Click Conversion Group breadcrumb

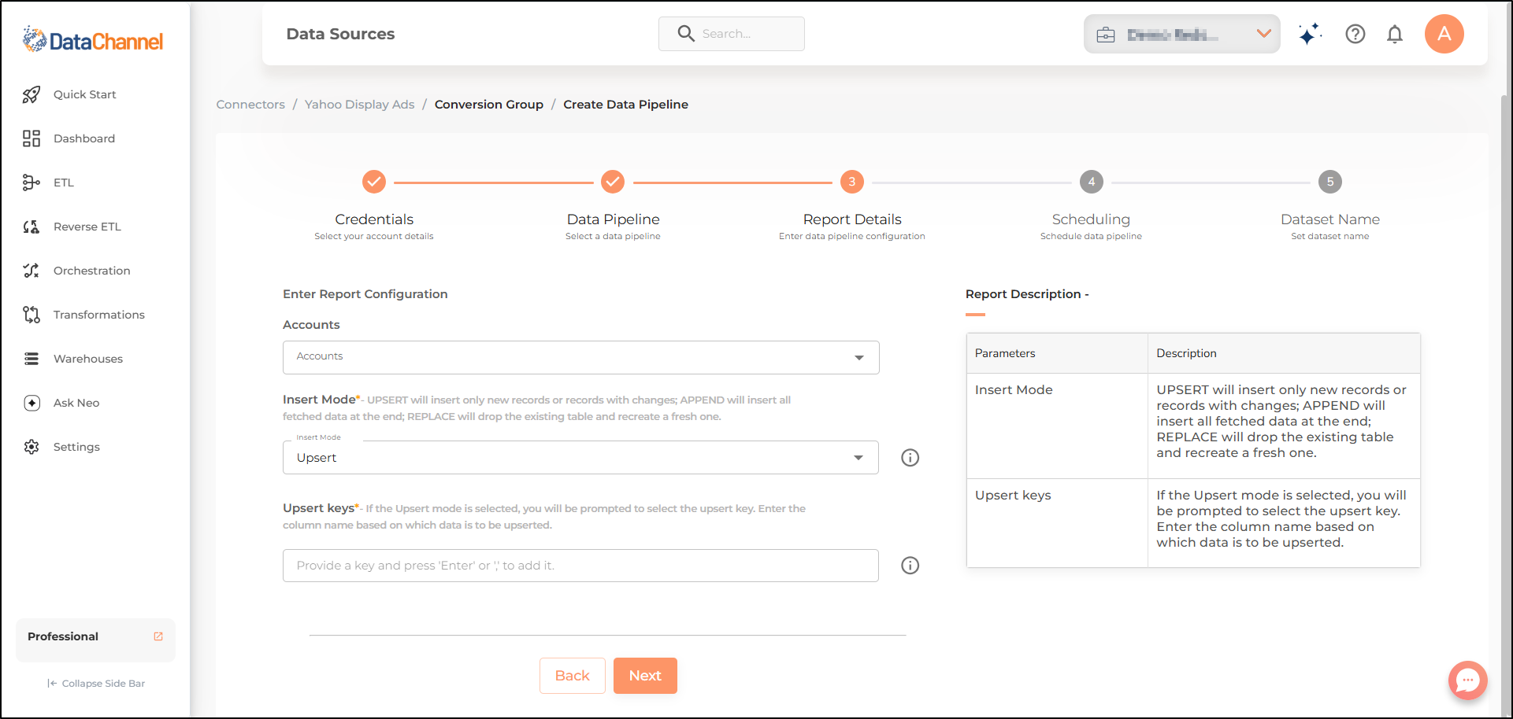click(489, 105)
